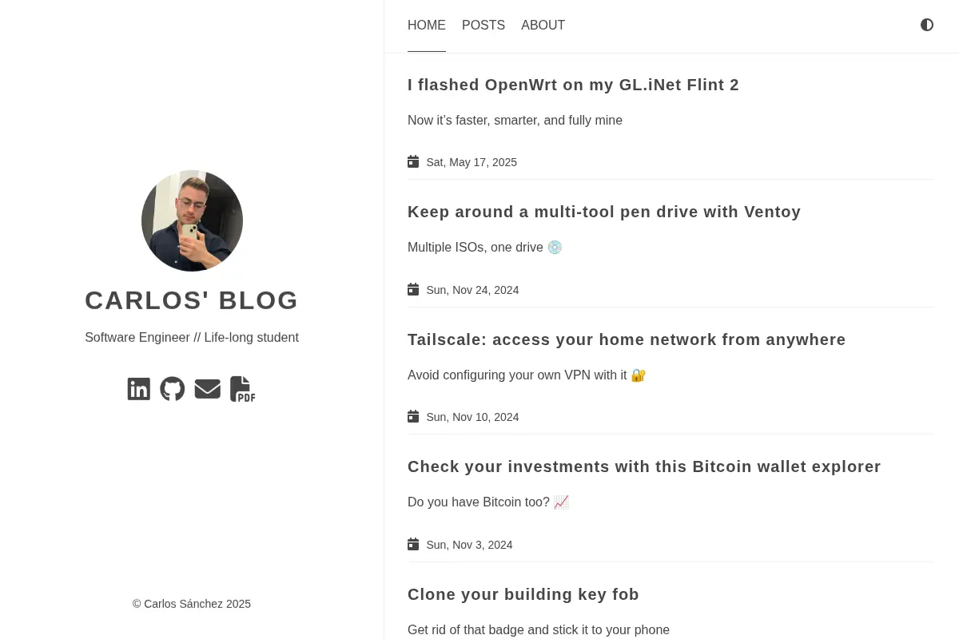
Task: Open the LinkedIn profile icon
Action: click(x=139, y=389)
